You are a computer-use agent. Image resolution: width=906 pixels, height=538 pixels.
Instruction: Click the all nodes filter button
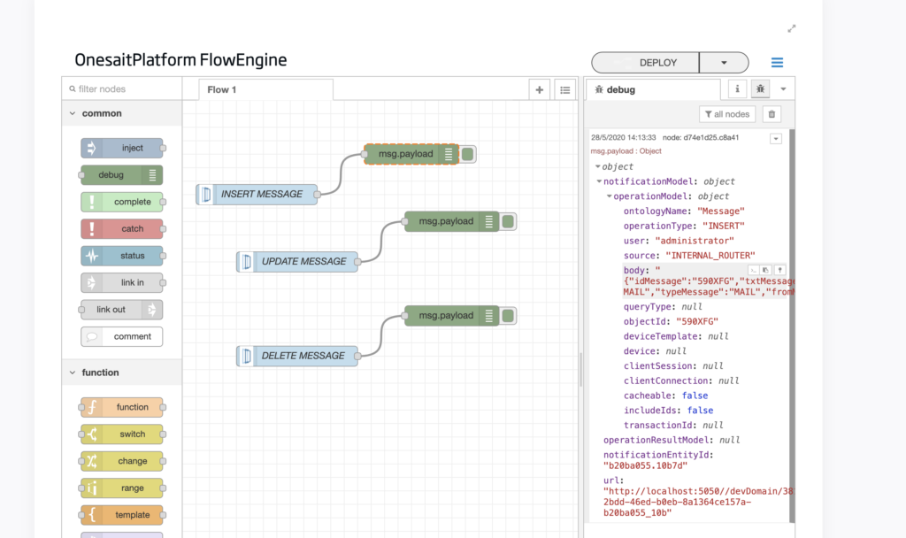pyautogui.click(x=727, y=114)
